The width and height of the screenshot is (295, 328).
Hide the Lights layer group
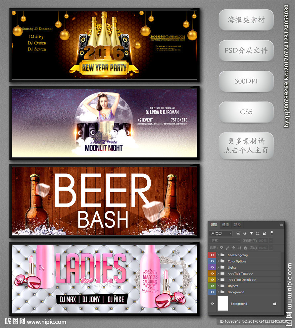tap(212, 268)
